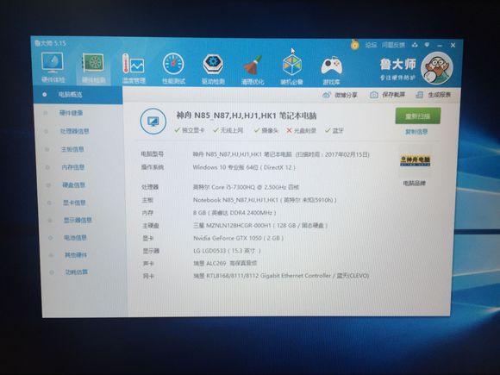
Task: Click the 鲁大师 mascot avatar
Action: click(x=437, y=68)
